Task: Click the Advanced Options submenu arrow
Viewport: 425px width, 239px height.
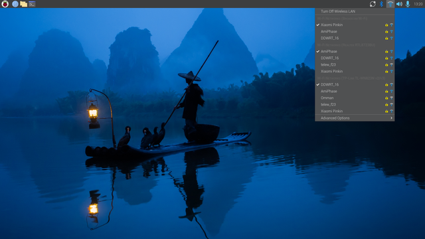Action: pos(391,118)
